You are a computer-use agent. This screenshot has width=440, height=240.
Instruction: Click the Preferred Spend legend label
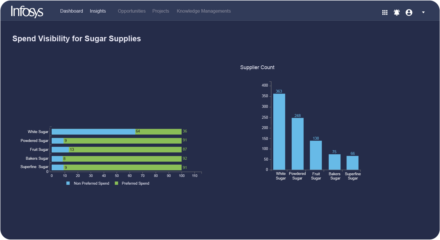135,183
